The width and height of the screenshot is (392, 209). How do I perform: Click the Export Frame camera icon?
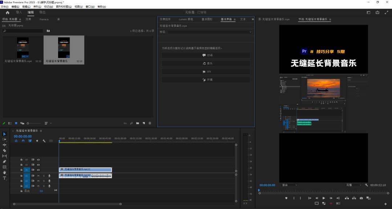coord(361,198)
